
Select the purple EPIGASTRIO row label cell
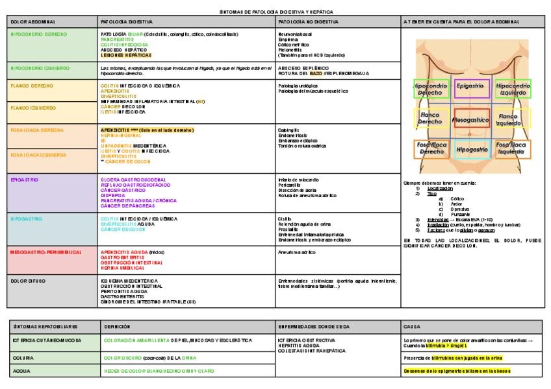pos(52,193)
